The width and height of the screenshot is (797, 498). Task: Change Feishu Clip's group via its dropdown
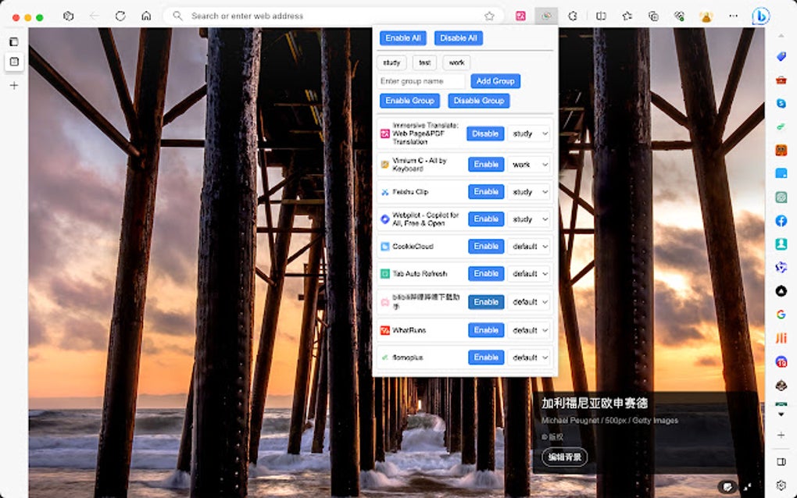tap(529, 191)
